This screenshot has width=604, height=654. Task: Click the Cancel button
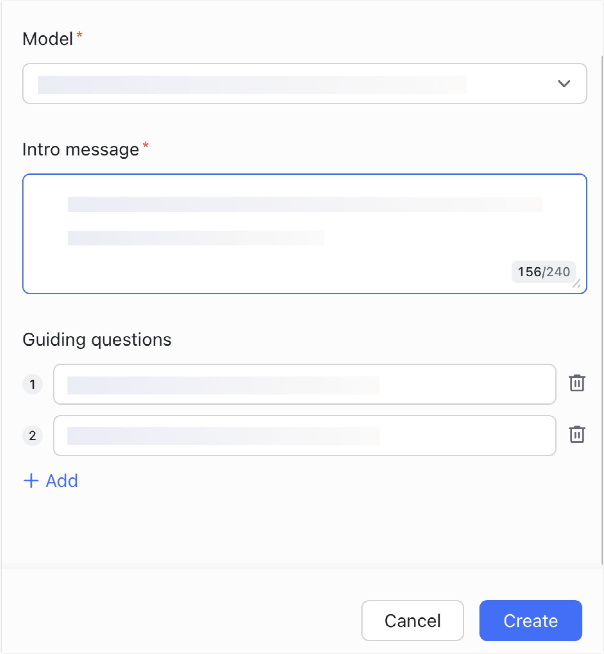tap(413, 620)
